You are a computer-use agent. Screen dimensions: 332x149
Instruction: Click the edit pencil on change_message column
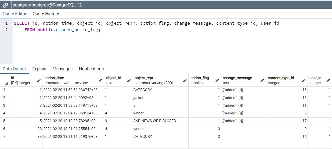tap(262, 80)
